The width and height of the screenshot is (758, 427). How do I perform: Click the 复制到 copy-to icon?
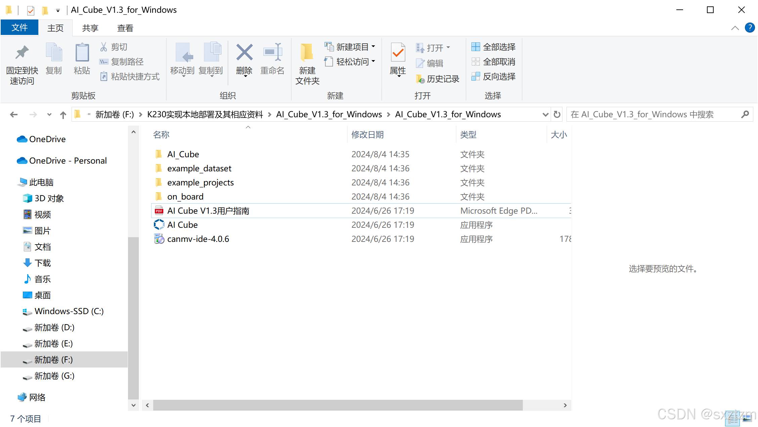tap(212, 53)
